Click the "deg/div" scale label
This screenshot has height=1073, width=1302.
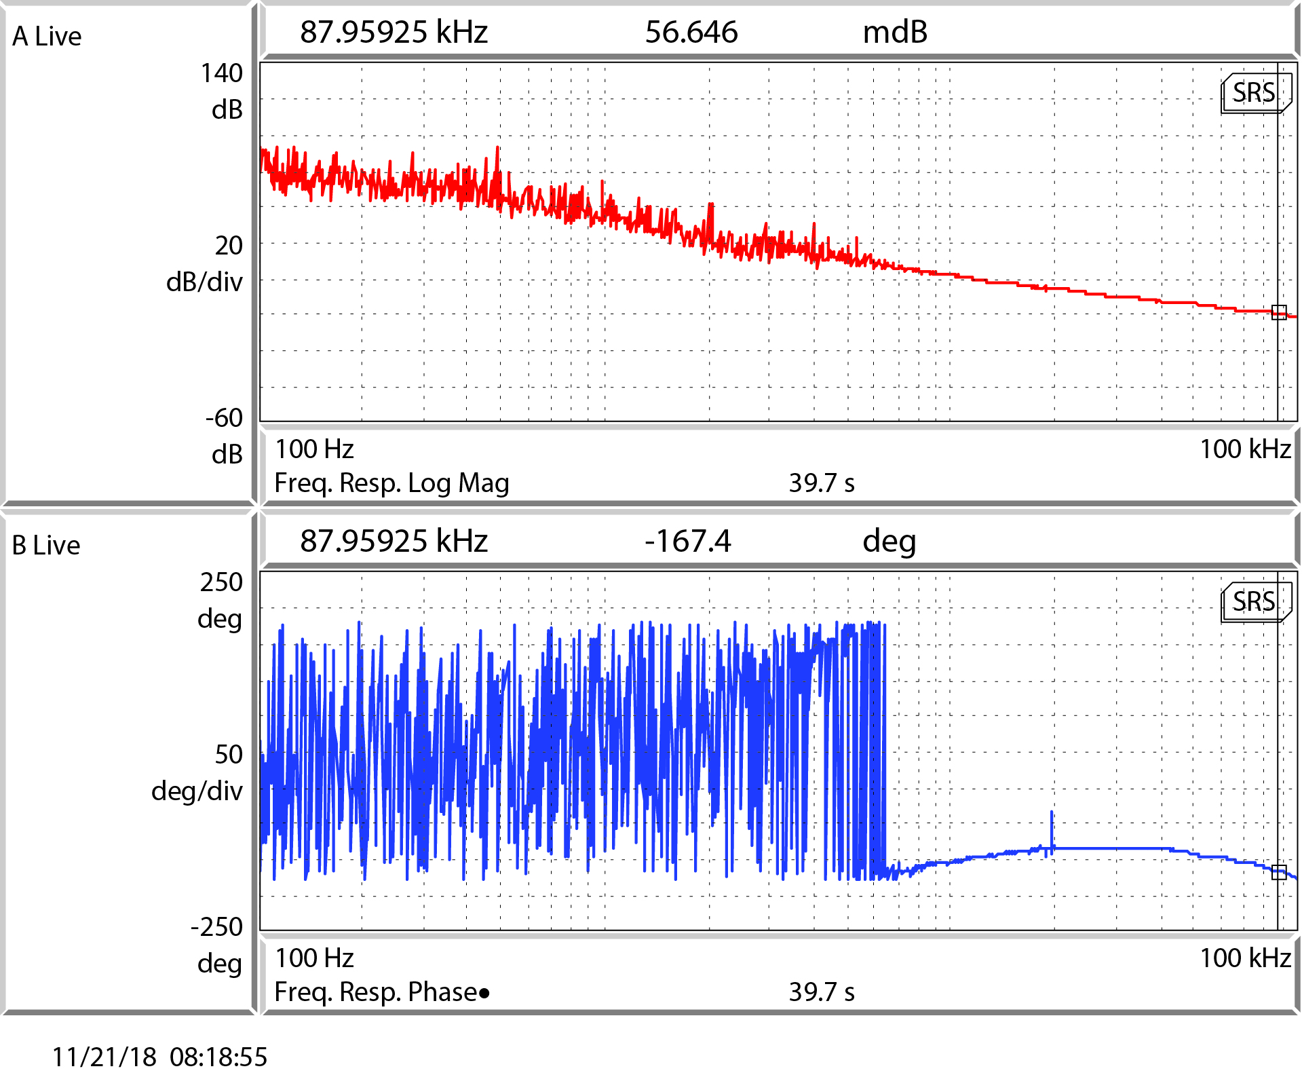pyautogui.click(x=197, y=791)
